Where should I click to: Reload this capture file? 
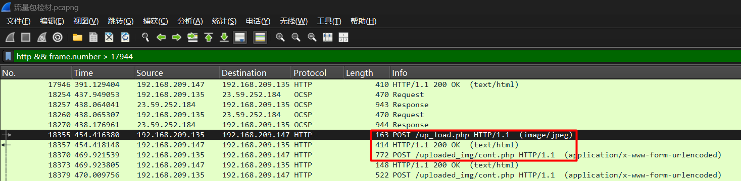tap(125, 37)
